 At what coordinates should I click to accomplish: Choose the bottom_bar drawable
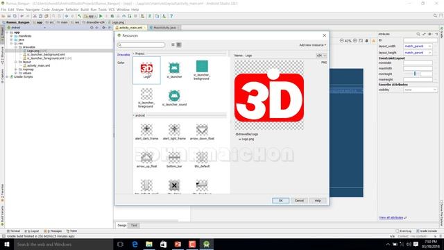click(174, 160)
